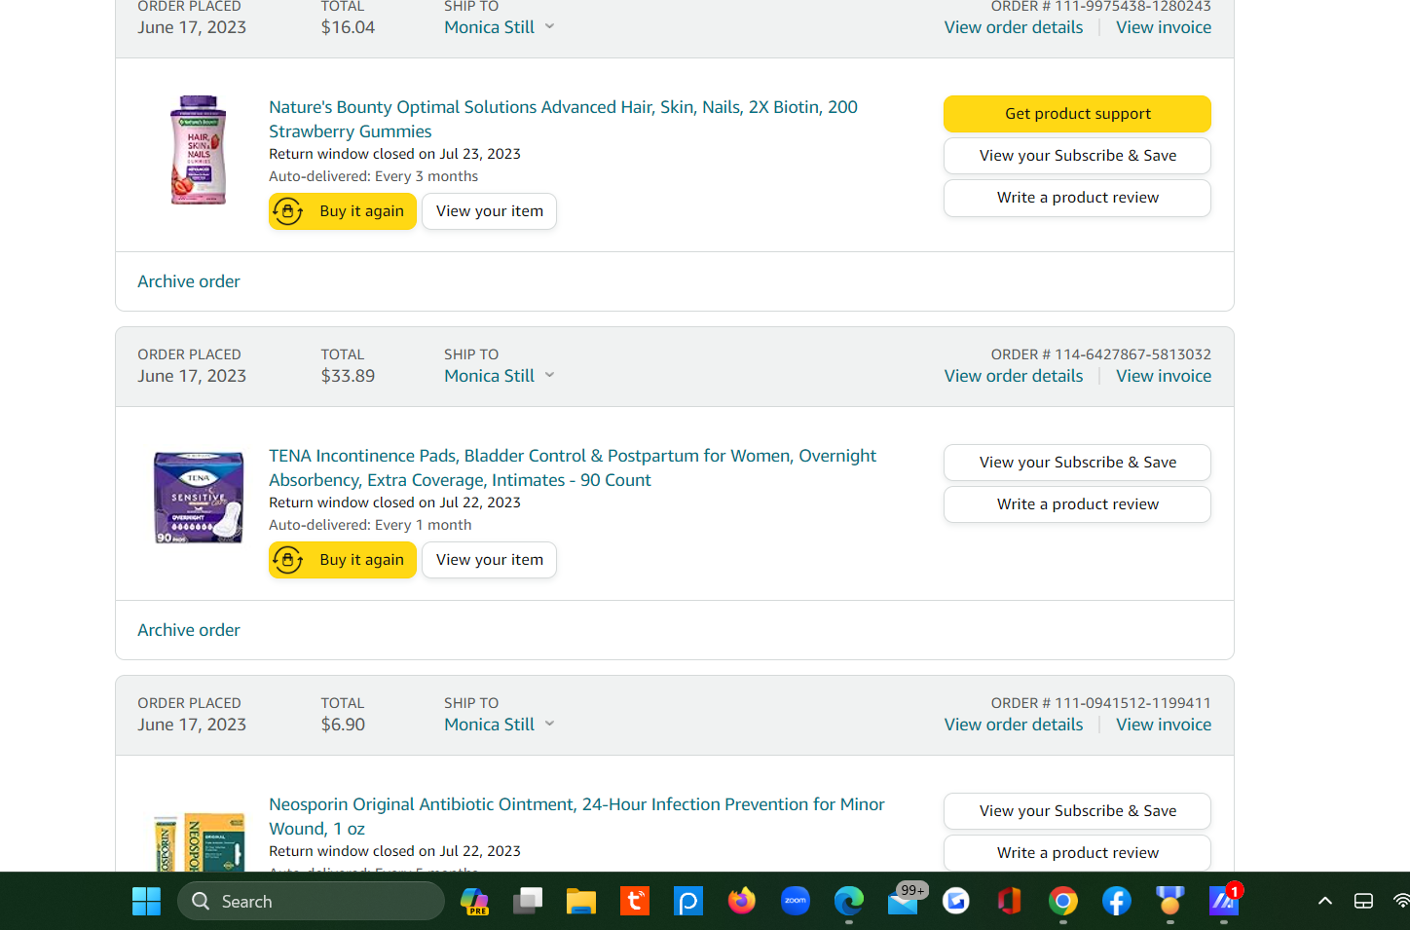This screenshot has height=930, width=1410.
Task: Archive the Nature's Bounty order
Action: point(189,281)
